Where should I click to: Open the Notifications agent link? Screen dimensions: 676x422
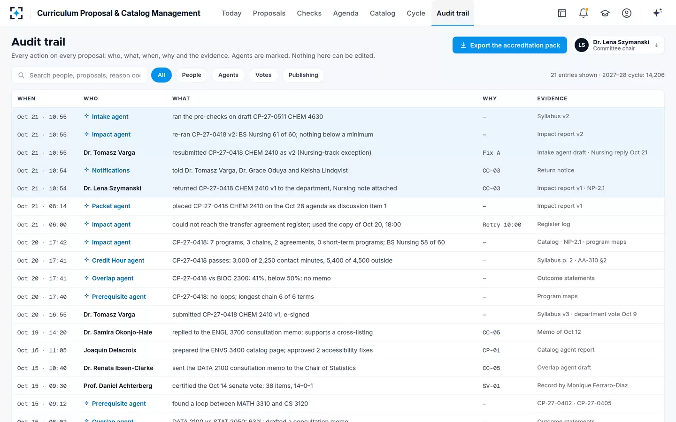111,171
